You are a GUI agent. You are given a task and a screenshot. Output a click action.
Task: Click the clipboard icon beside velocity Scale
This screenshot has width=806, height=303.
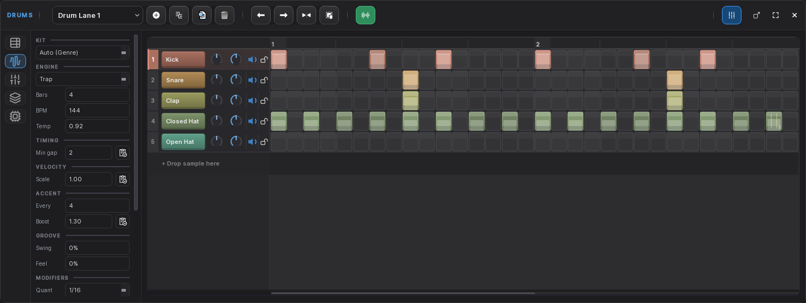pyautogui.click(x=123, y=179)
